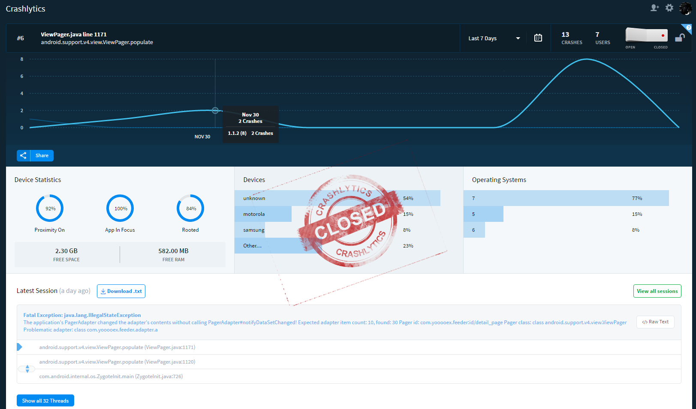Image resolution: width=696 pixels, height=409 pixels.
Task: Click the Download .txt button
Action: [121, 291]
